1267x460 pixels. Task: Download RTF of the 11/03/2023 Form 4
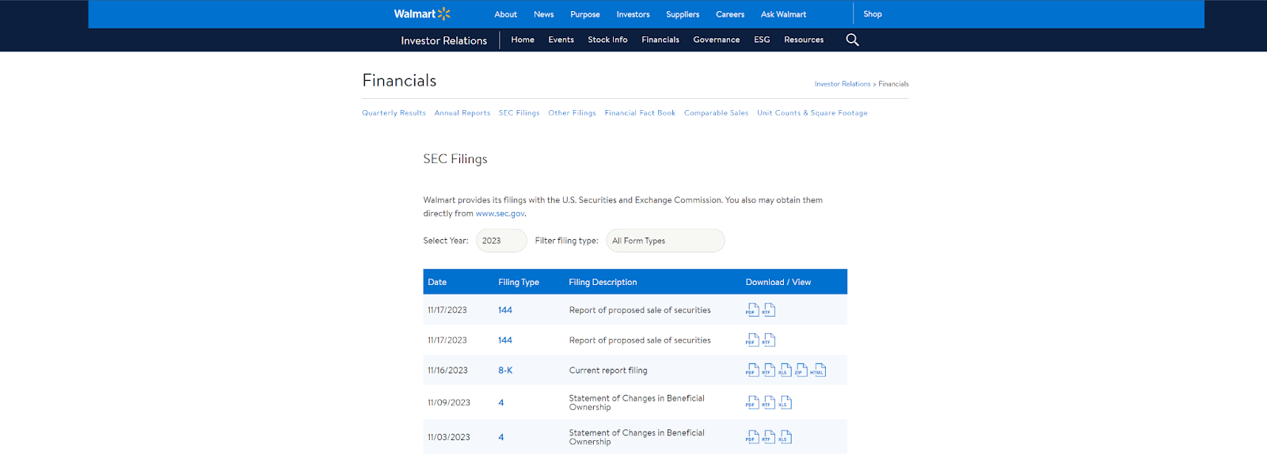coord(768,437)
